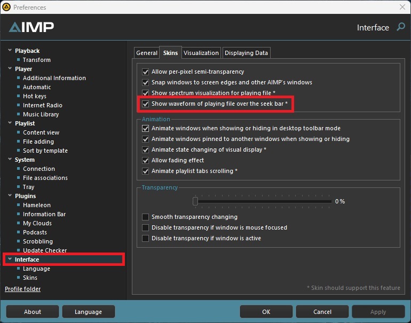Toggle Animate state changing of visual display
The width and height of the screenshot is (411, 323).
[x=146, y=149]
